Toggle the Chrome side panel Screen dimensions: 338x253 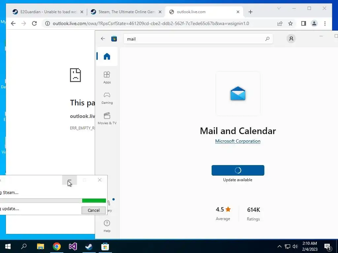click(x=304, y=23)
